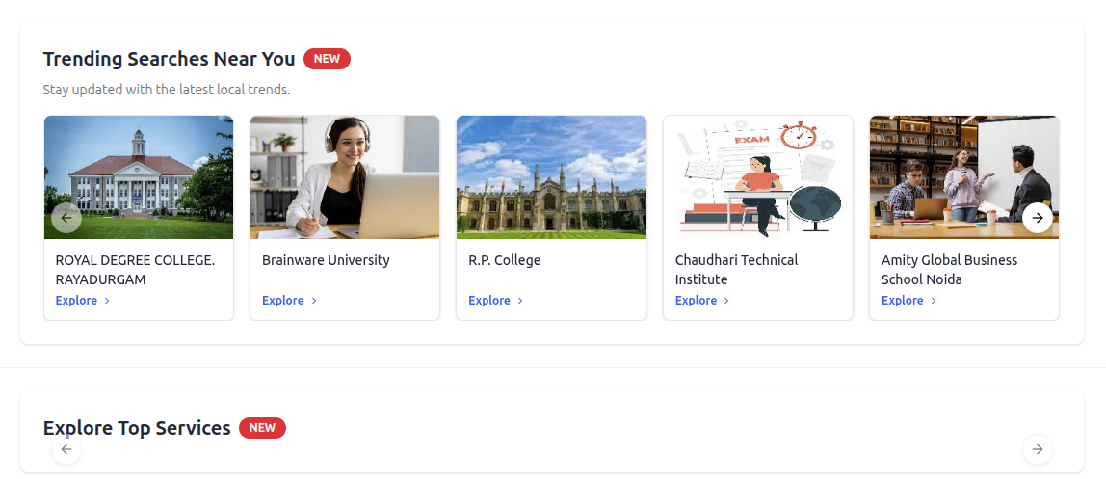1106x479 pixels.
Task: Click the R.P. College campus lawn image
Action: (x=551, y=177)
